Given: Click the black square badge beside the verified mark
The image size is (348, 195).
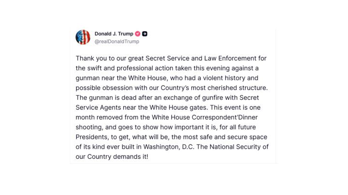Looking at the screenshot, I should (145, 34).
